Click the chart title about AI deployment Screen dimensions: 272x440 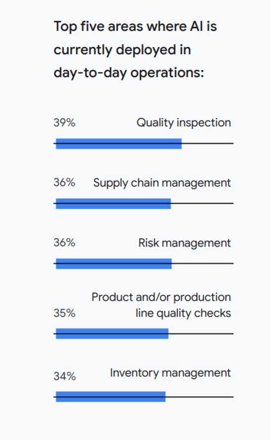[136, 49]
